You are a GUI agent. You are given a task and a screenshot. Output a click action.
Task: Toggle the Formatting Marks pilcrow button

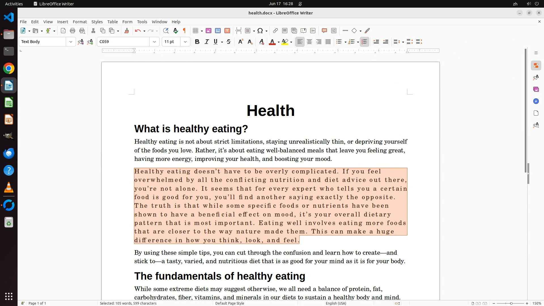184,31
